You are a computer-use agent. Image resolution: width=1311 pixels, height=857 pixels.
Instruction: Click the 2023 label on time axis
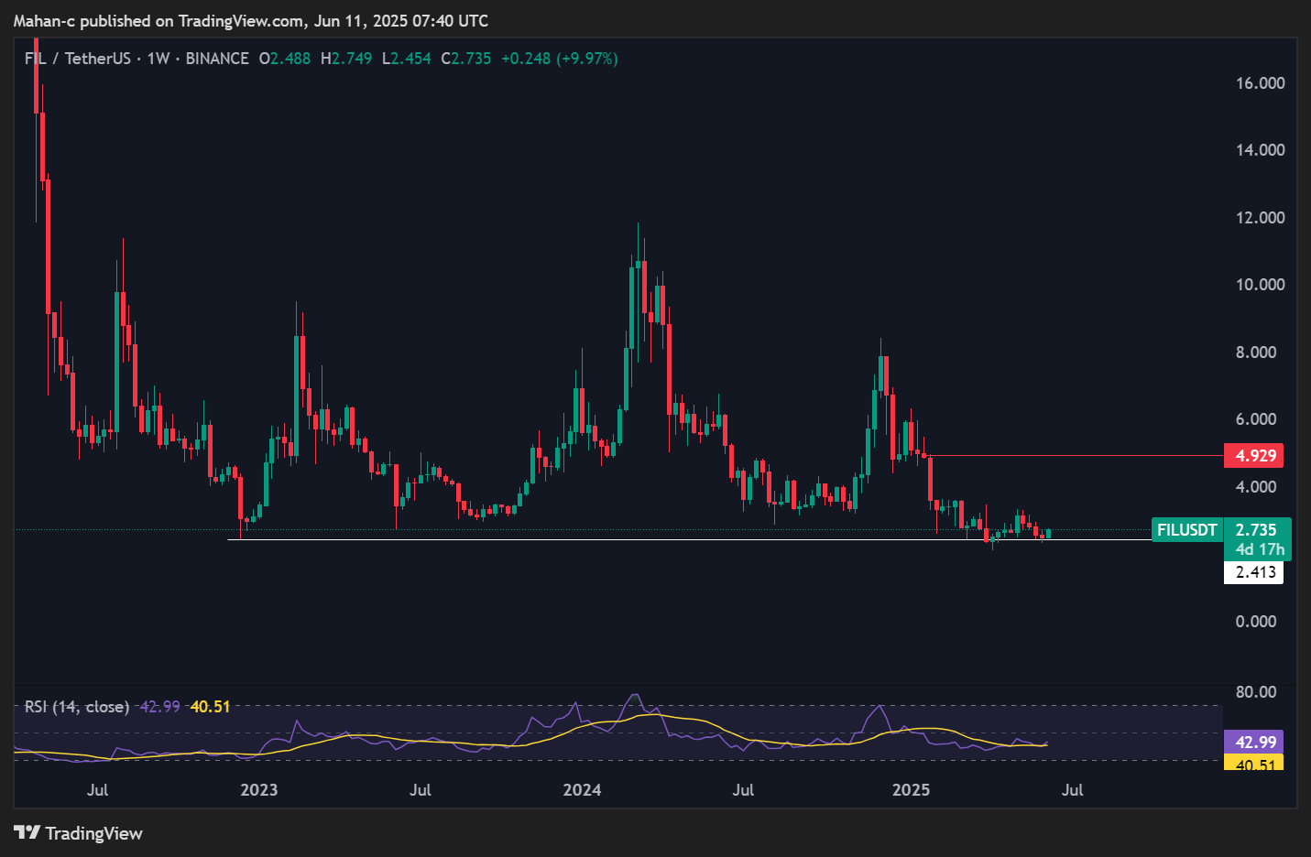point(258,790)
